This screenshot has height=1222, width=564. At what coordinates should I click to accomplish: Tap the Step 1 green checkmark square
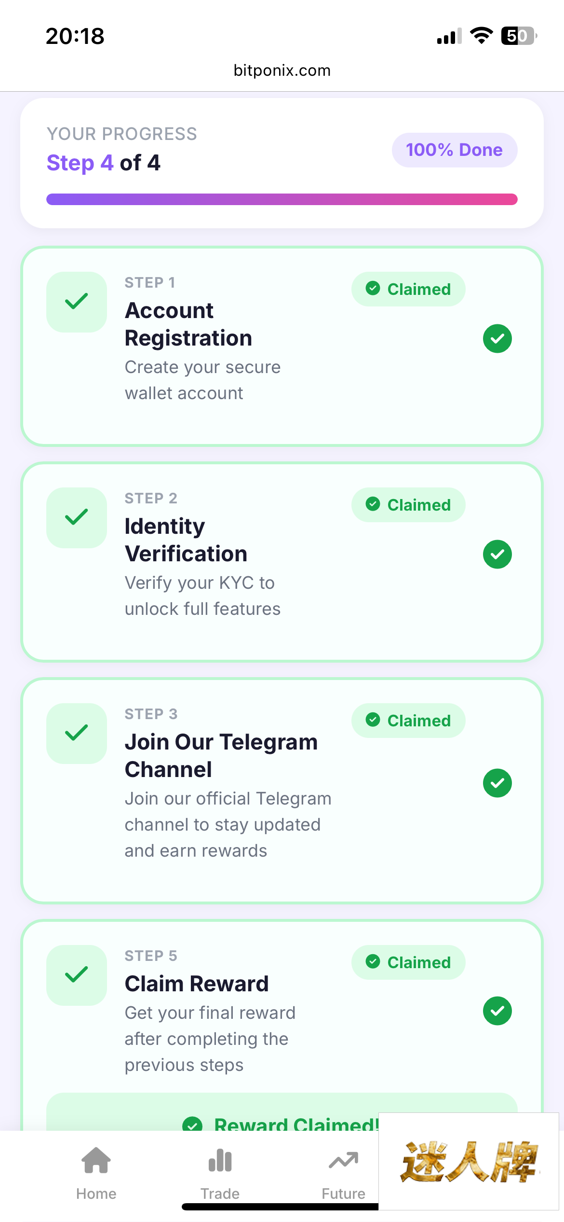tap(77, 302)
